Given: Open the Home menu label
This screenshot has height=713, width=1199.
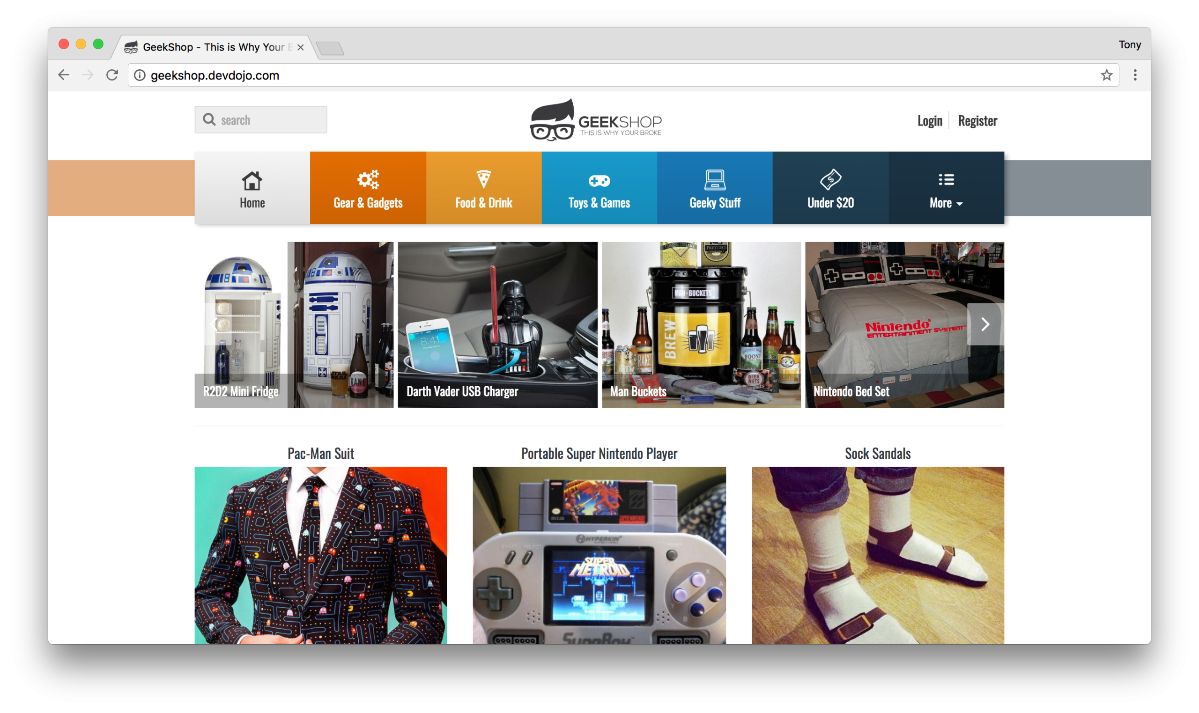Looking at the screenshot, I should tap(252, 203).
